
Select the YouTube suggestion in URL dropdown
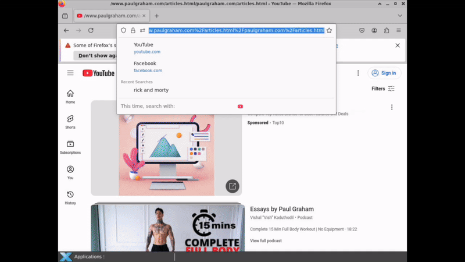tap(146, 48)
